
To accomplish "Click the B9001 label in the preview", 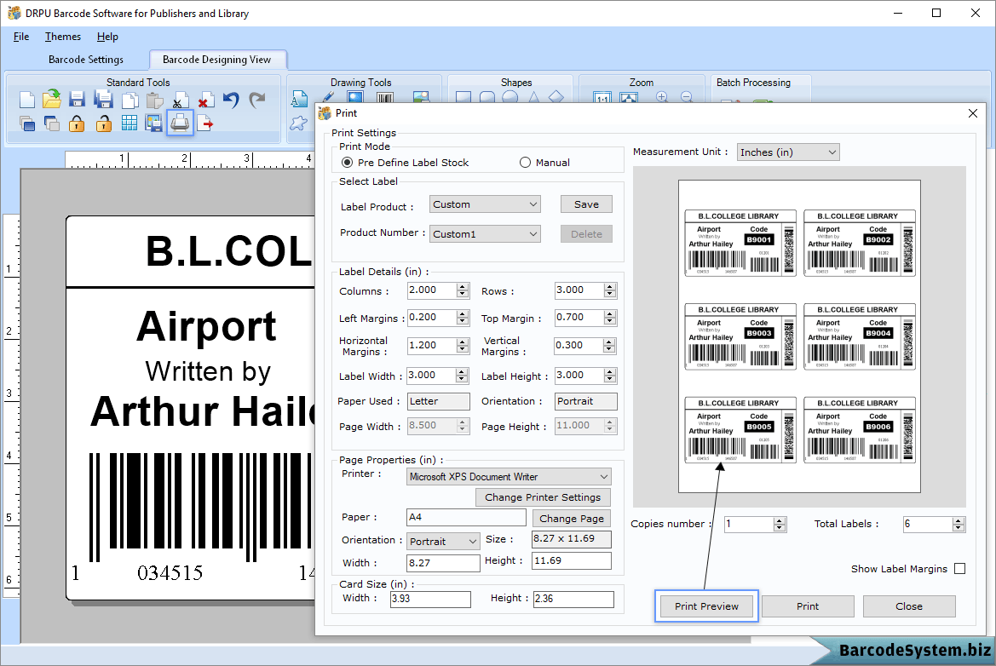I will tap(740, 244).
